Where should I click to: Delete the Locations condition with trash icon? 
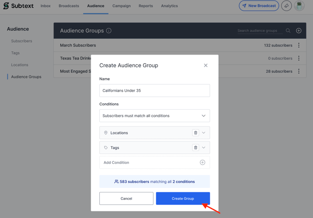point(196,133)
